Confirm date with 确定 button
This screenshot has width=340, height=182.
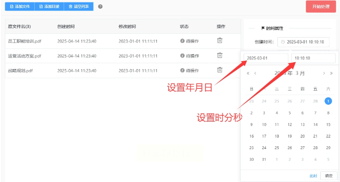point(329,176)
